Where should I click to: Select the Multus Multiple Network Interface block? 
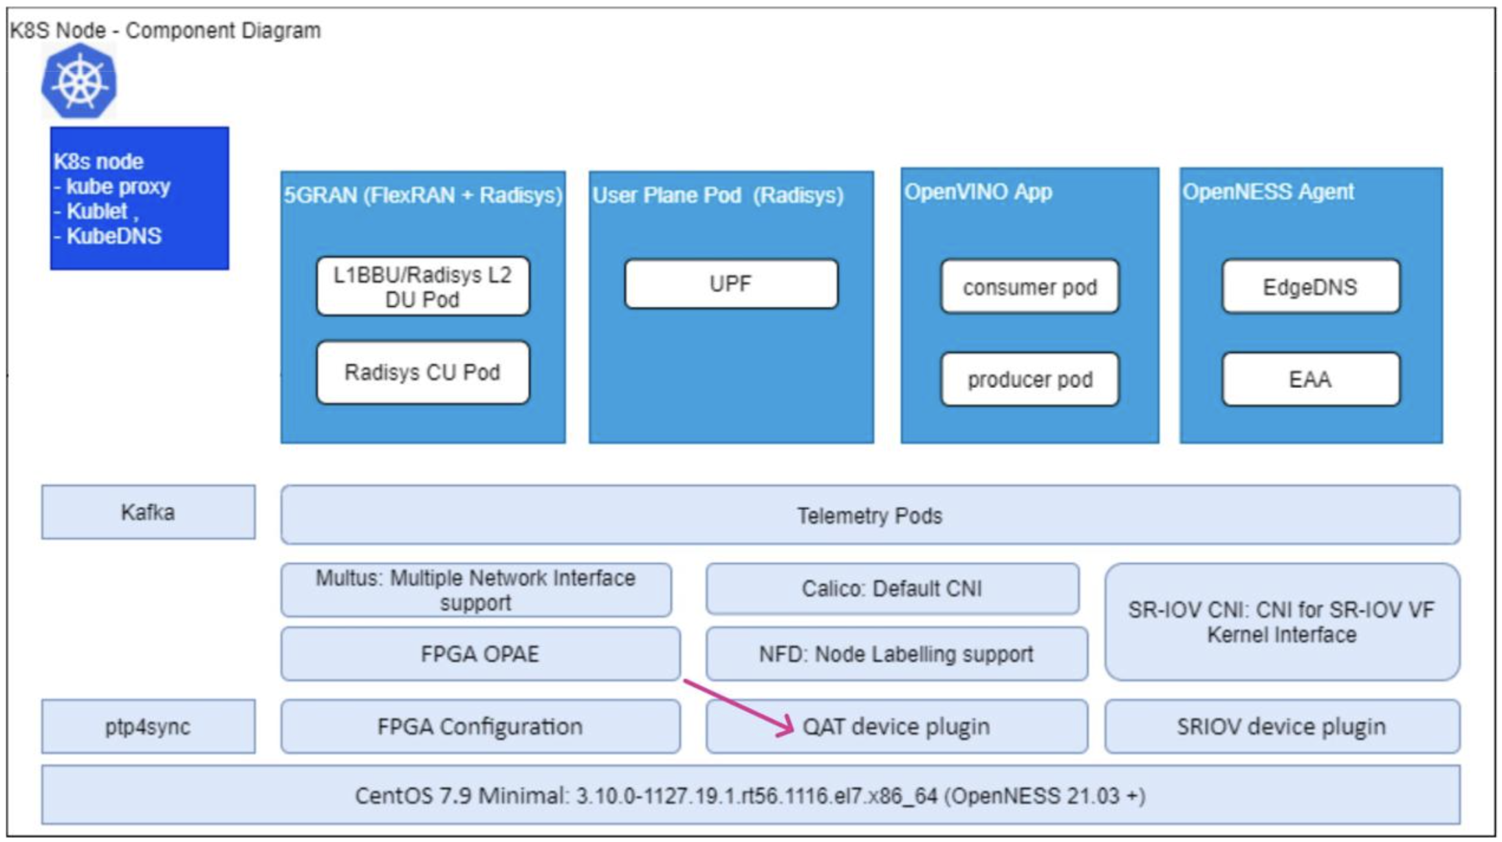(475, 590)
